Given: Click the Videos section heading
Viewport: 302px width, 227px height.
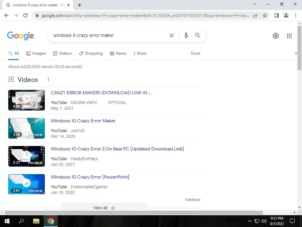Looking at the screenshot, I should 28,80.
